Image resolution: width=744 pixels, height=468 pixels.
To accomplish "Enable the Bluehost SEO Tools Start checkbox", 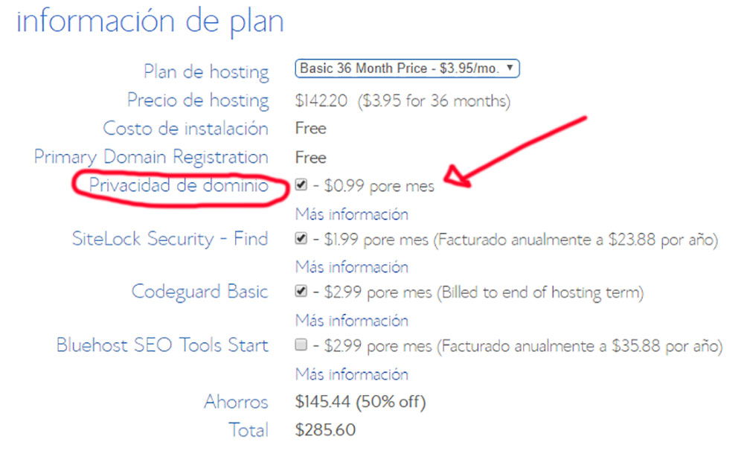I will [x=301, y=344].
